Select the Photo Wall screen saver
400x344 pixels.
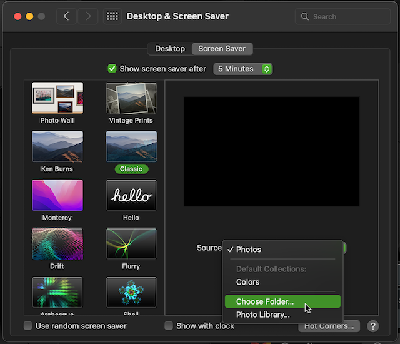pos(57,98)
